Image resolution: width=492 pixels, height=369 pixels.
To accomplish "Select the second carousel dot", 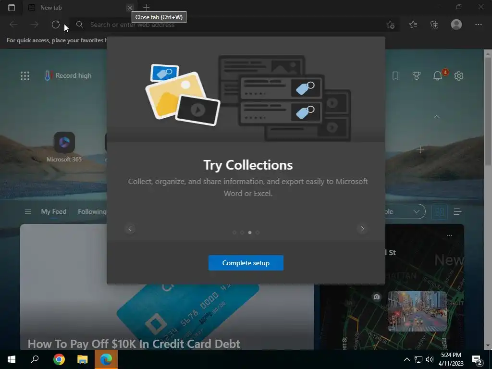I will [x=242, y=233].
